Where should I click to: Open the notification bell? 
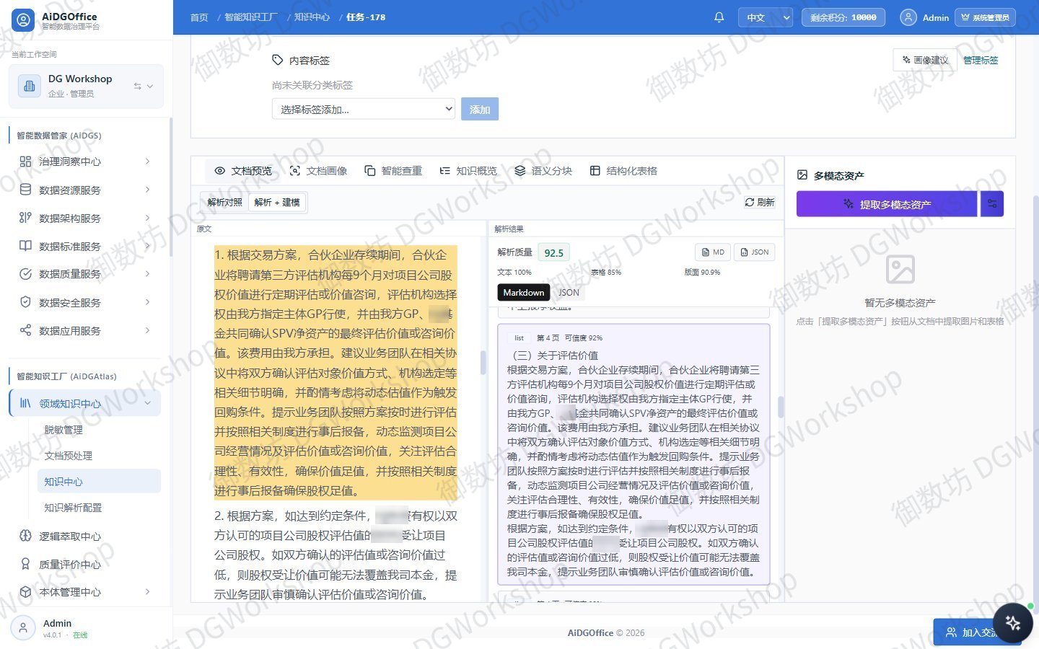[x=719, y=17]
